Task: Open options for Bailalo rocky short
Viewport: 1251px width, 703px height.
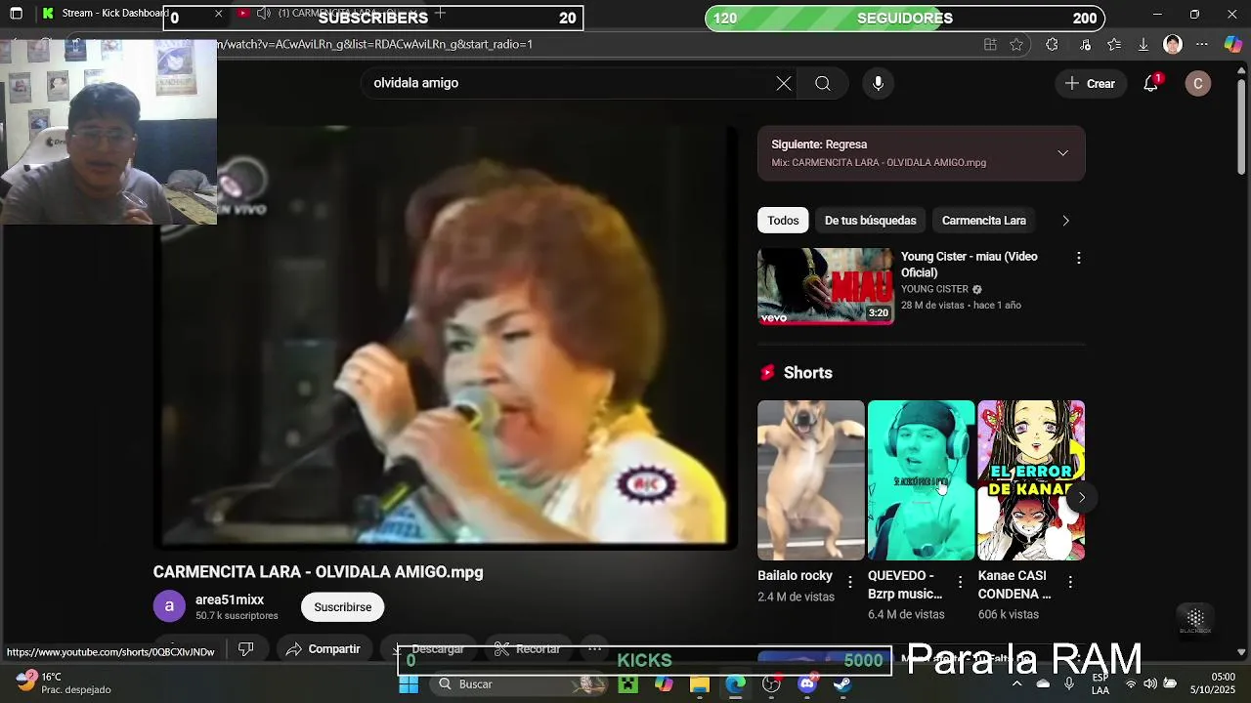Action: tap(849, 582)
